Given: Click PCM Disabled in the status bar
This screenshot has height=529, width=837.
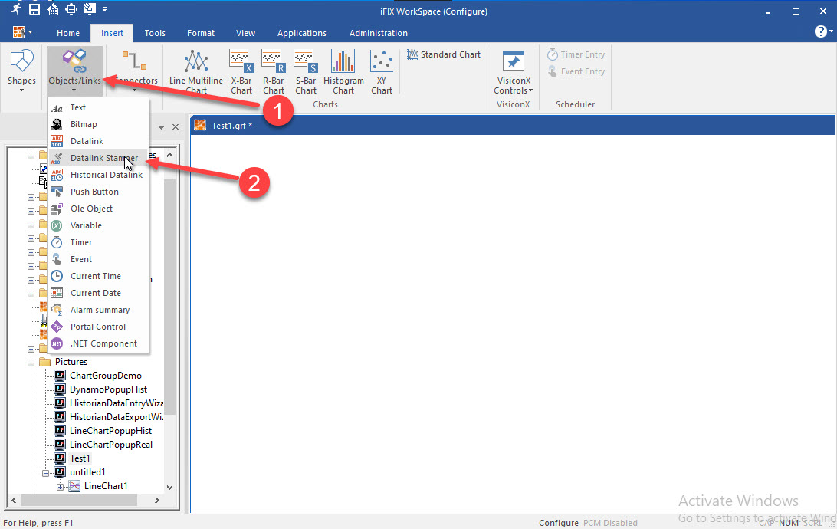Looking at the screenshot, I should pos(610,523).
